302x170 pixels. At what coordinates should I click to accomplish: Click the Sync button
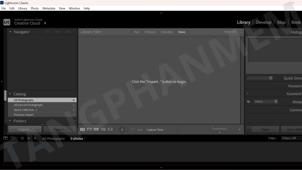click(265, 130)
